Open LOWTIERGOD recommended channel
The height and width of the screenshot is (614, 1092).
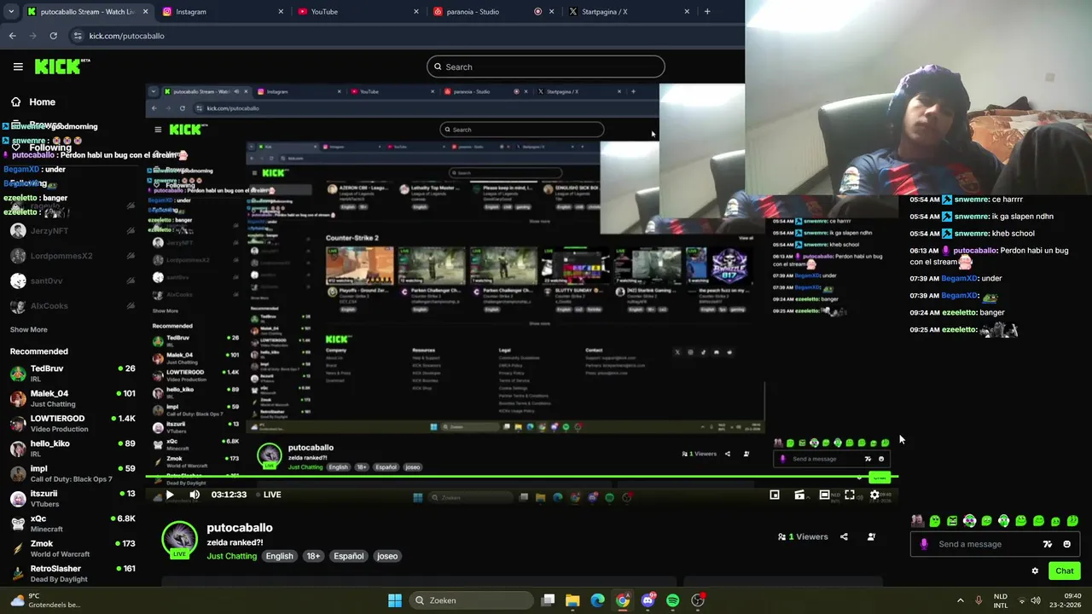[73, 423]
